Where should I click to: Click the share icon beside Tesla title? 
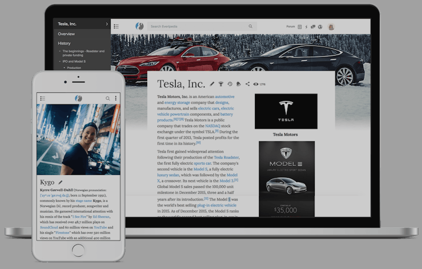(247, 84)
